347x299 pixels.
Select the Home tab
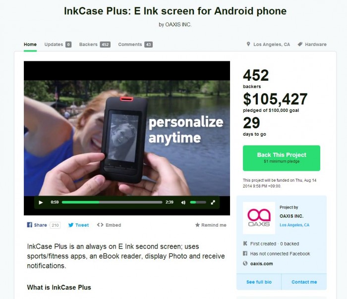tap(30, 45)
